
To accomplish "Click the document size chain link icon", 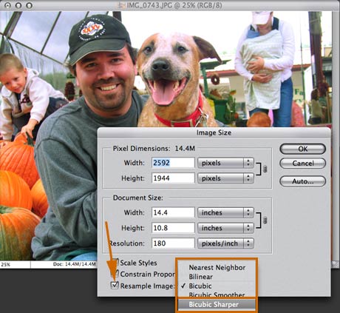I will point(265,220).
